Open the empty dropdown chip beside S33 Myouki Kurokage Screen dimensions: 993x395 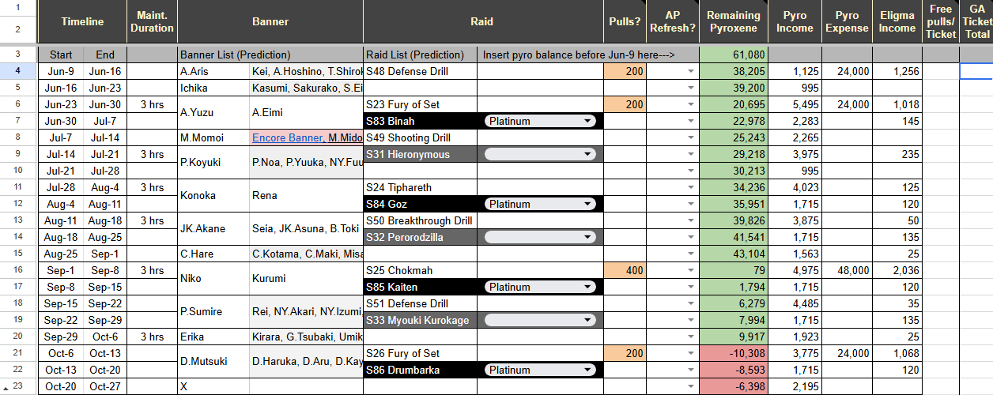[541, 320]
